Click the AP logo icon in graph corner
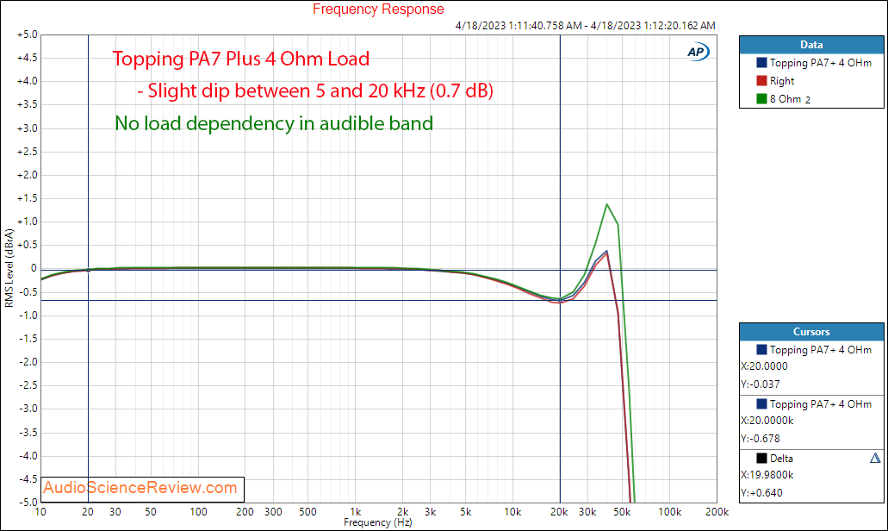888x531 pixels. coord(698,52)
